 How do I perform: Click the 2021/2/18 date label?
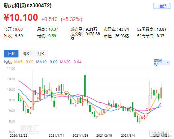(104, 136)
